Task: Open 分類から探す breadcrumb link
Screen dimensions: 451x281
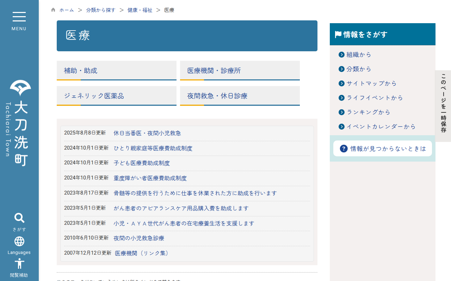Action: point(101,10)
